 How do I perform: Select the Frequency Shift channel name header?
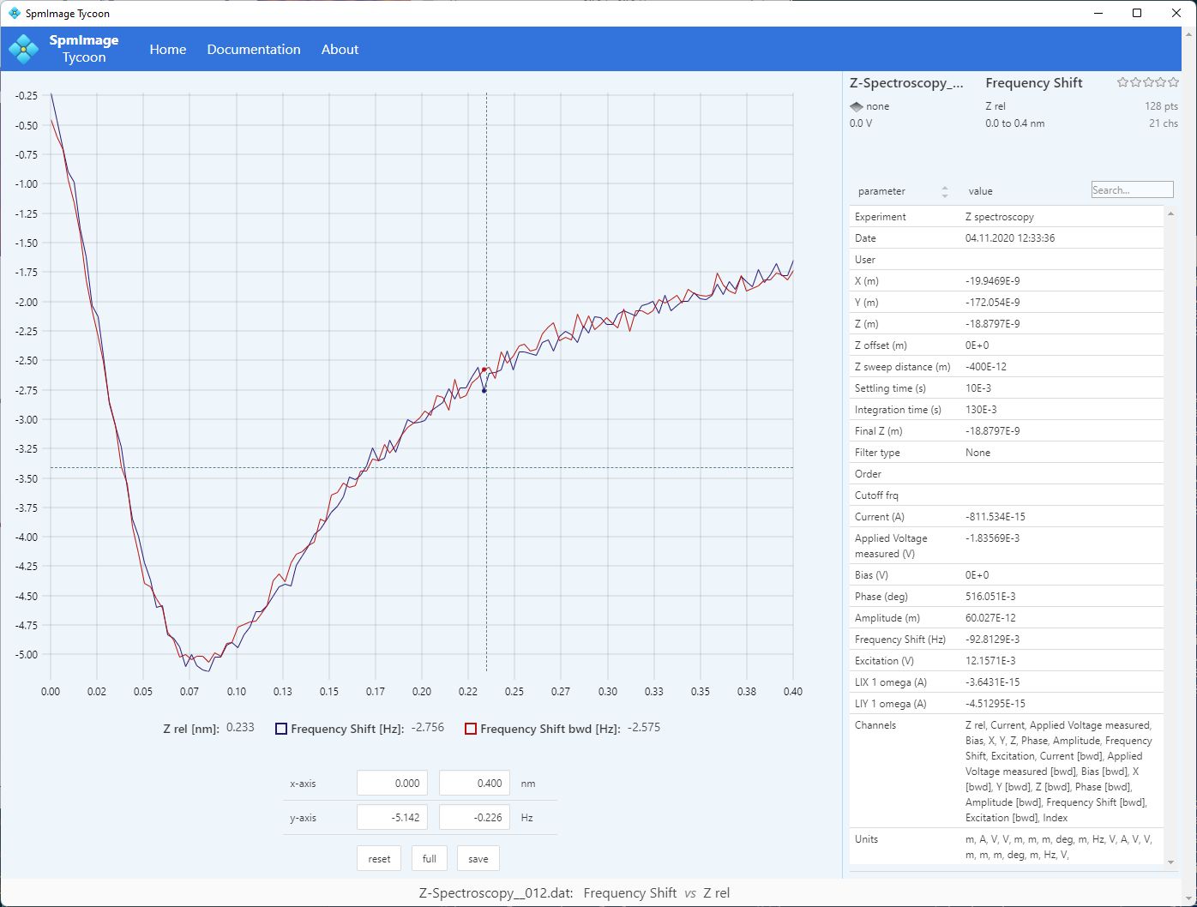[1033, 83]
